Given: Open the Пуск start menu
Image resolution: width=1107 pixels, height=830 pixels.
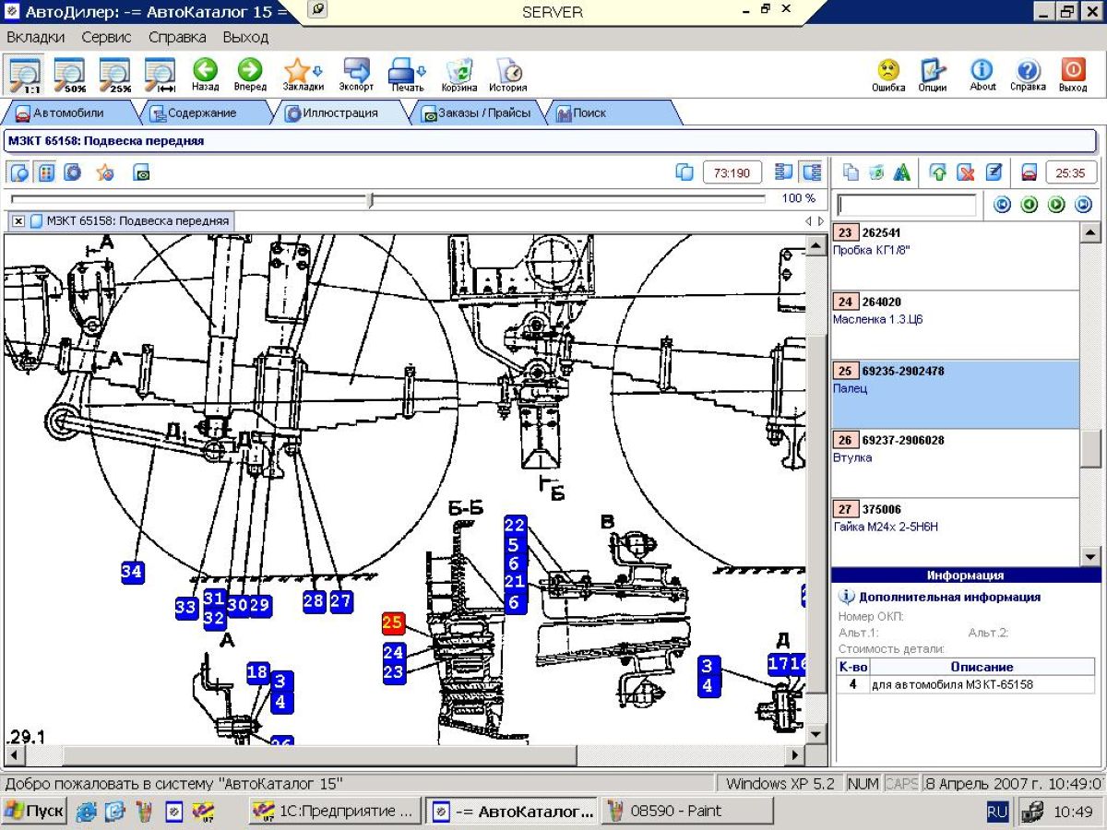Looking at the screenshot, I should point(33,811).
